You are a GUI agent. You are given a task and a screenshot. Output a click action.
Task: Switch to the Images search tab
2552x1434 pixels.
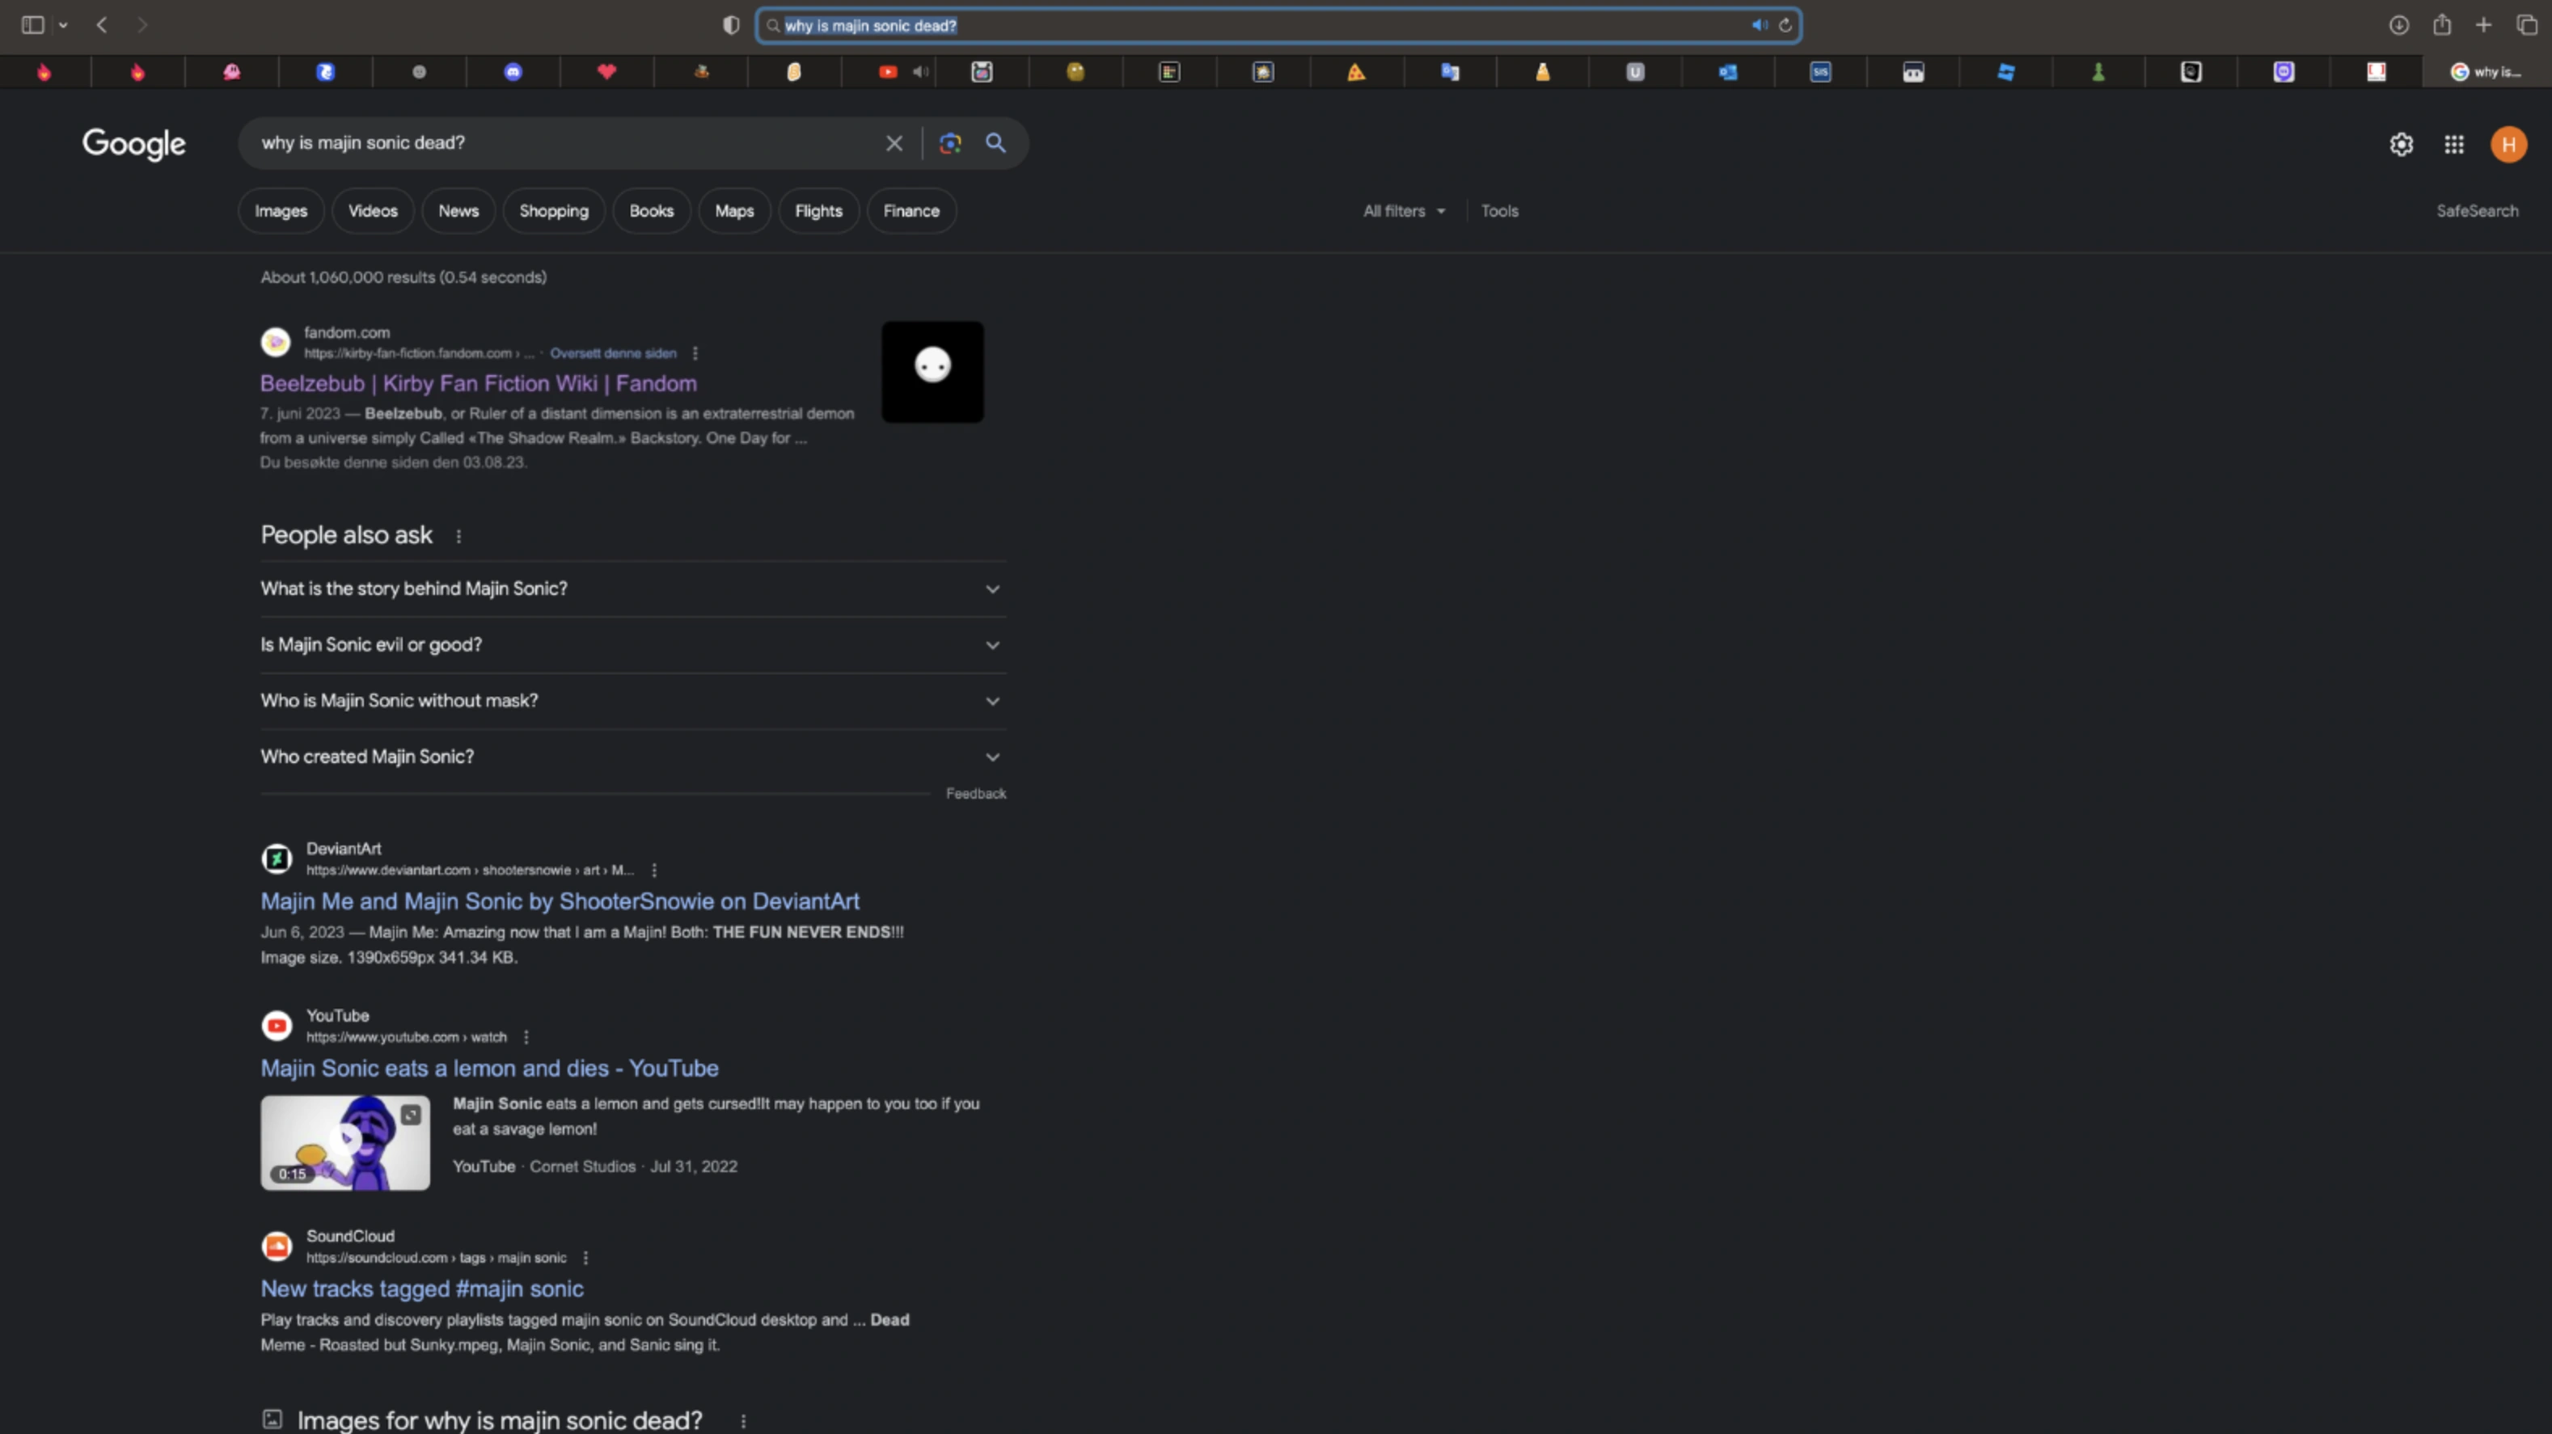tap(281, 211)
